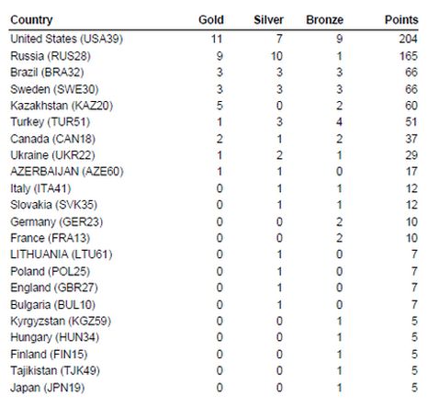The width and height of the screenshot is (428, 407).
Task: Click the Country column header
Action: pyautogui.click(x=31, y=20)
